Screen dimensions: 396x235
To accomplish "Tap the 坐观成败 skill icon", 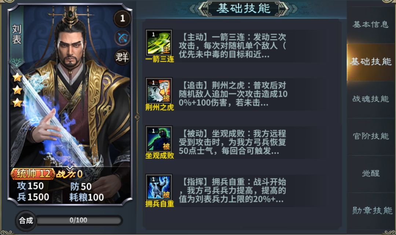I will pos(159,139).
